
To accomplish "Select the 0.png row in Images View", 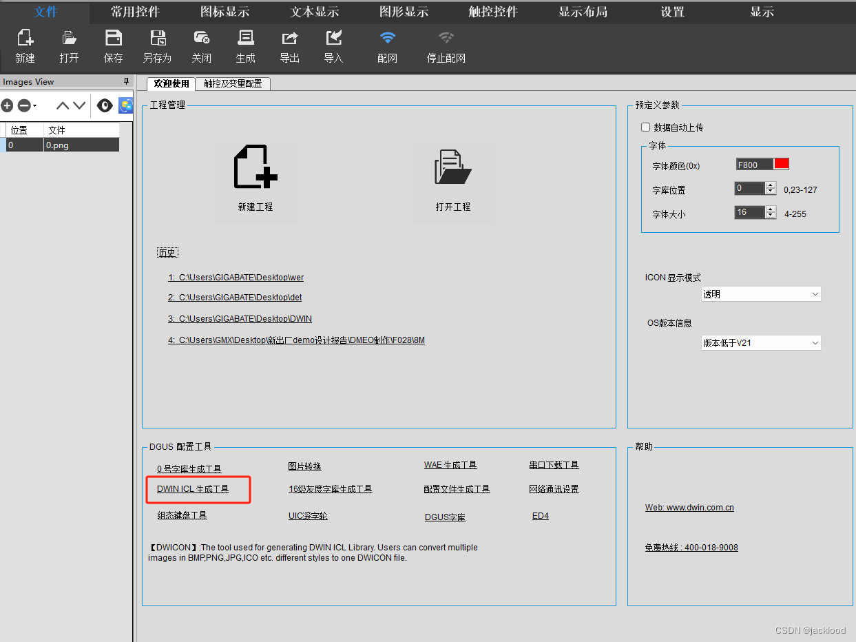I will tap(62, 145).
